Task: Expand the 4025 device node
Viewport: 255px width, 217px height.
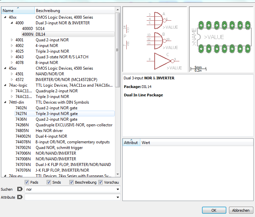Action: [12, 51]
